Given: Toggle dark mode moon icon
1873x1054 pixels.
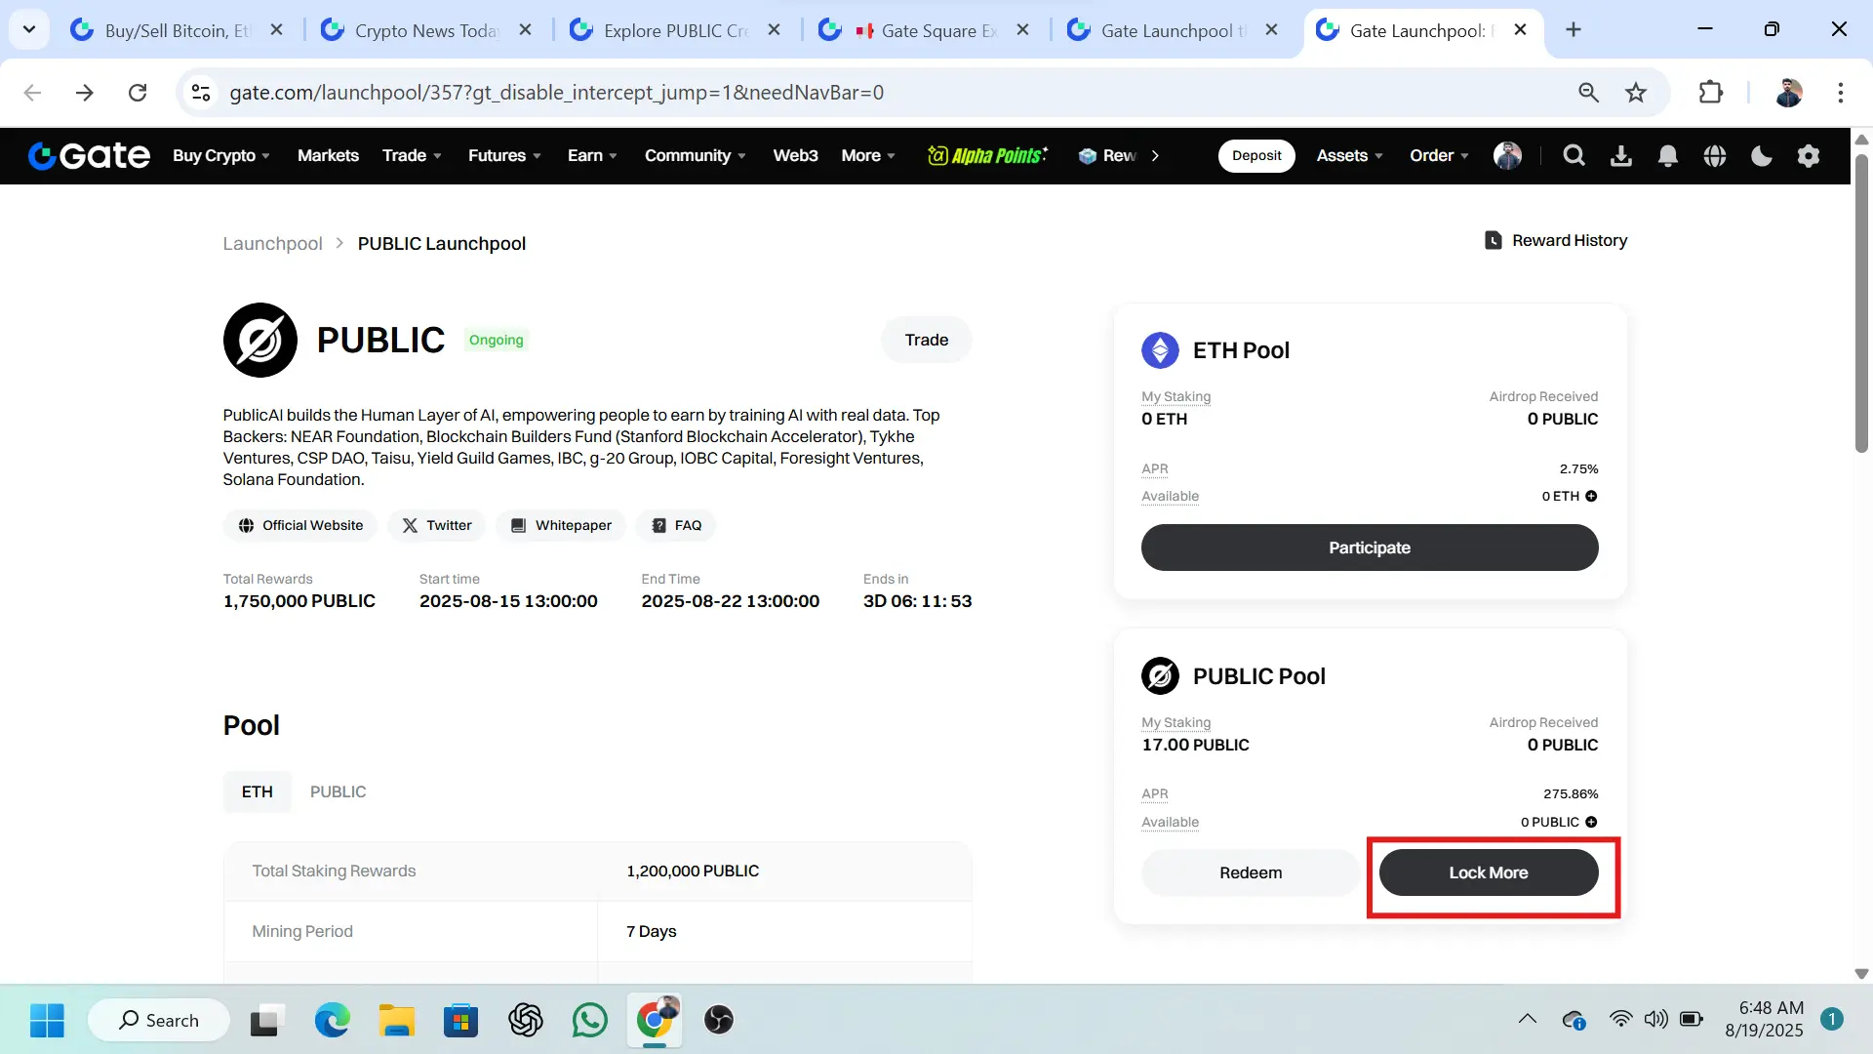Looking at the screenshot, I should 1762,155.
